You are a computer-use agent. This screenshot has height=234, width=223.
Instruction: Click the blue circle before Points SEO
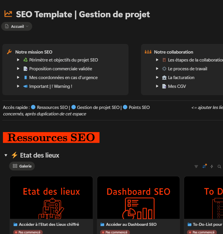(125, 107)
